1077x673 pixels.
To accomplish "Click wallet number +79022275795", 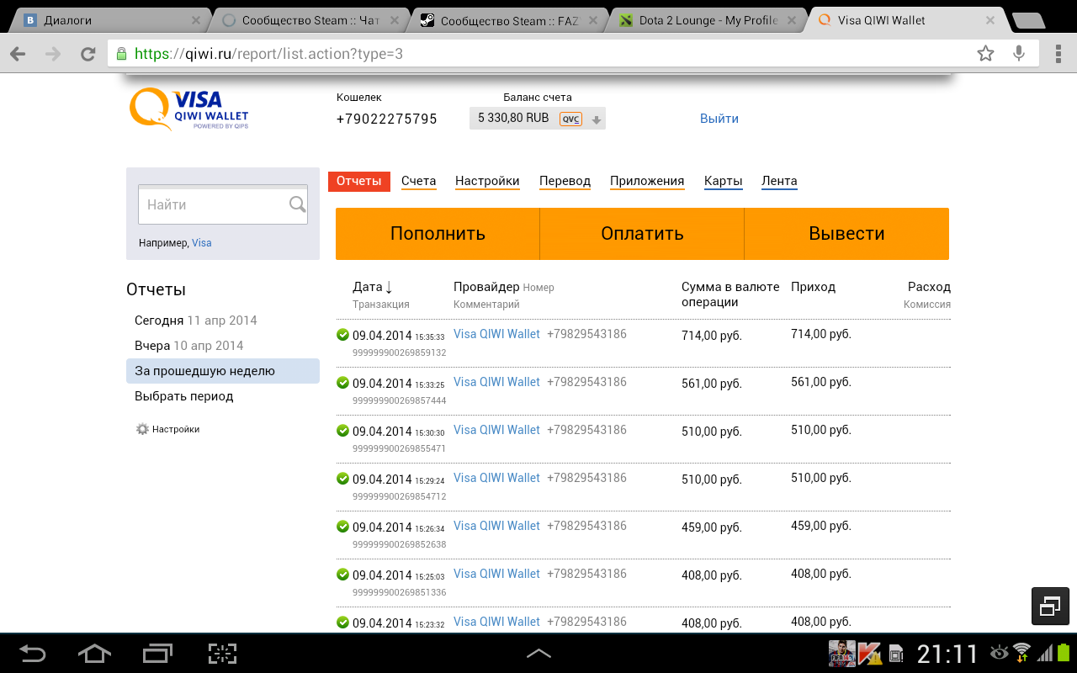I will 387,119.
